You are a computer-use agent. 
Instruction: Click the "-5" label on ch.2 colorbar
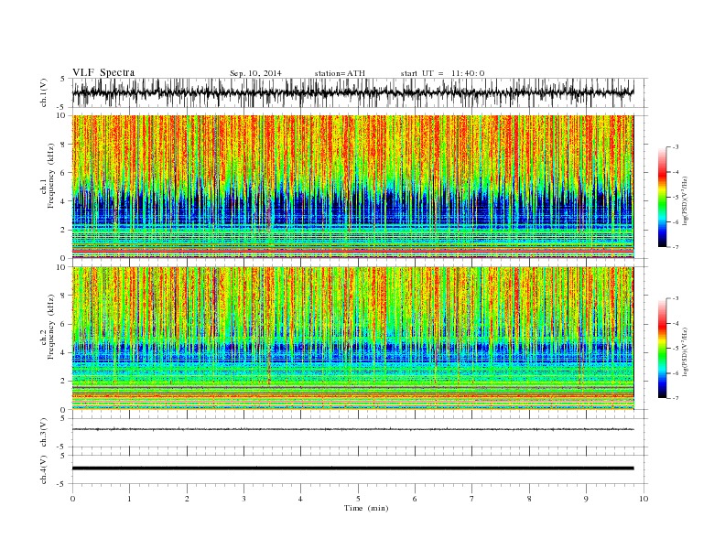pyautogui.click(x=675, y=349)
